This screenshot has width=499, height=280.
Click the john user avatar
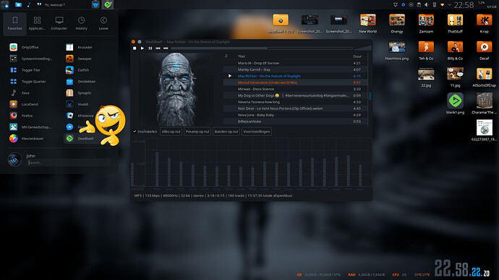pyautogui.click(x=14, y=159)
